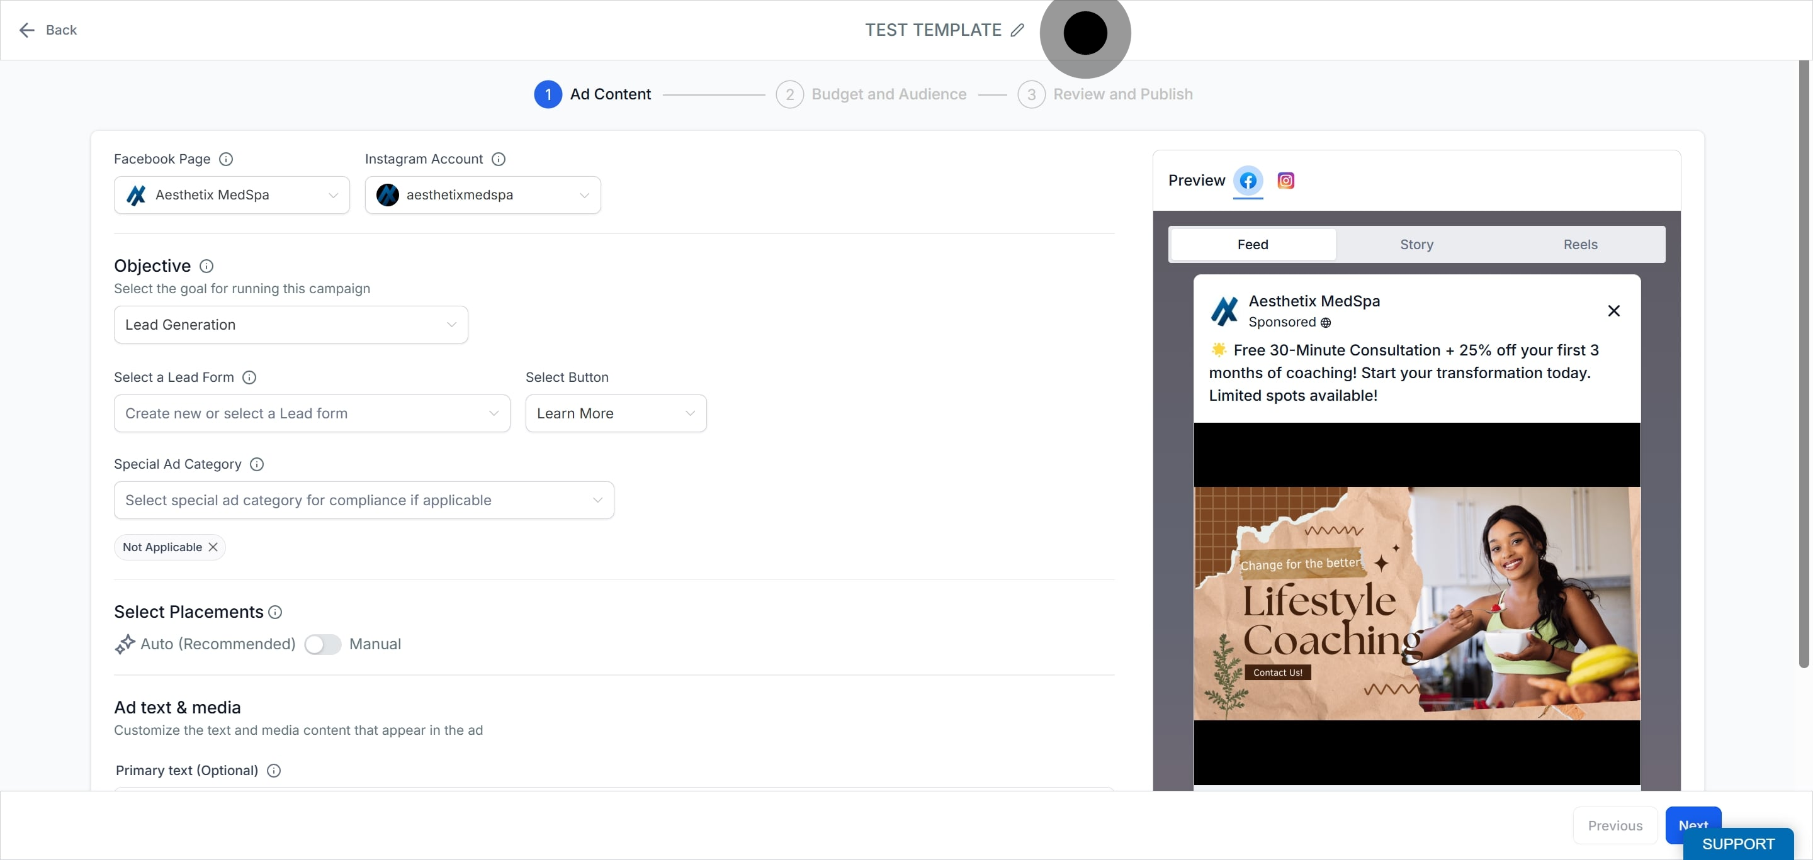Click the info icon next to Special Ad Category
This screenshot has width=1813, height=860.
pyautogui.click(x=257, y=464)
